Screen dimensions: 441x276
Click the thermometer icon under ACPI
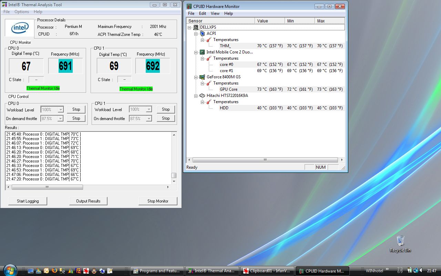[x=209, y=40]
